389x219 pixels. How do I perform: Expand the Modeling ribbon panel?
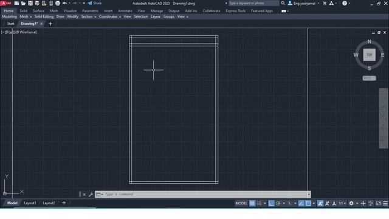click(x=10, y=16)
